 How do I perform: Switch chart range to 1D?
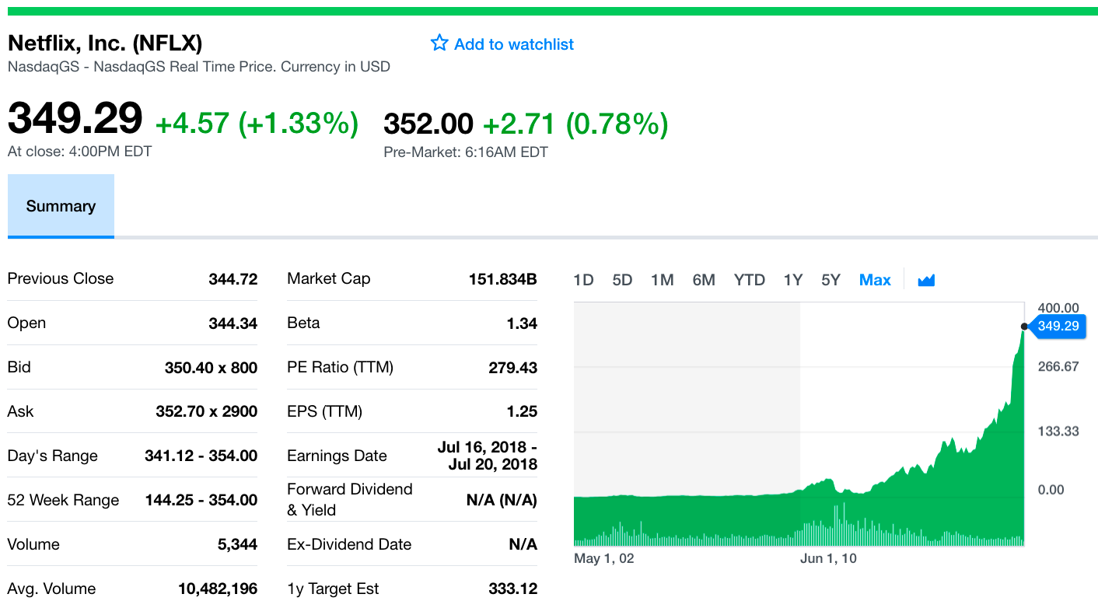pos(583,280)
